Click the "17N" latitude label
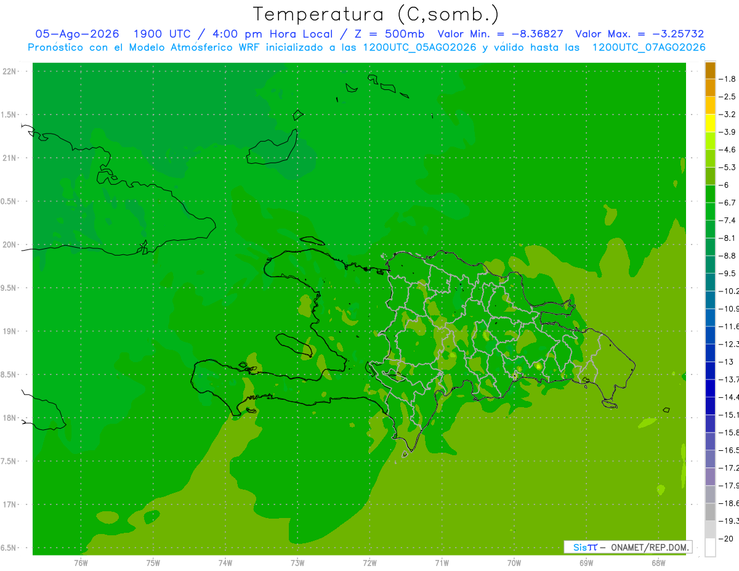 coord(10,504)
